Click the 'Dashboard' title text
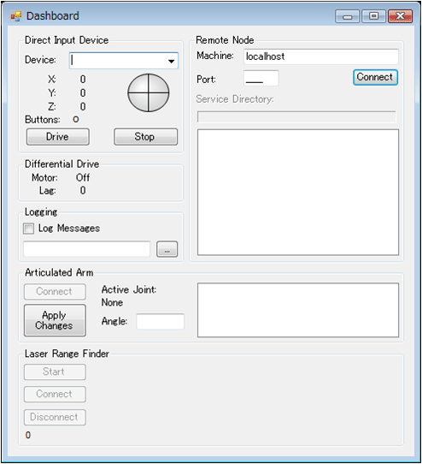Viewport: 422px width, 464px height. pyautogui.click(x=53, y=16)
